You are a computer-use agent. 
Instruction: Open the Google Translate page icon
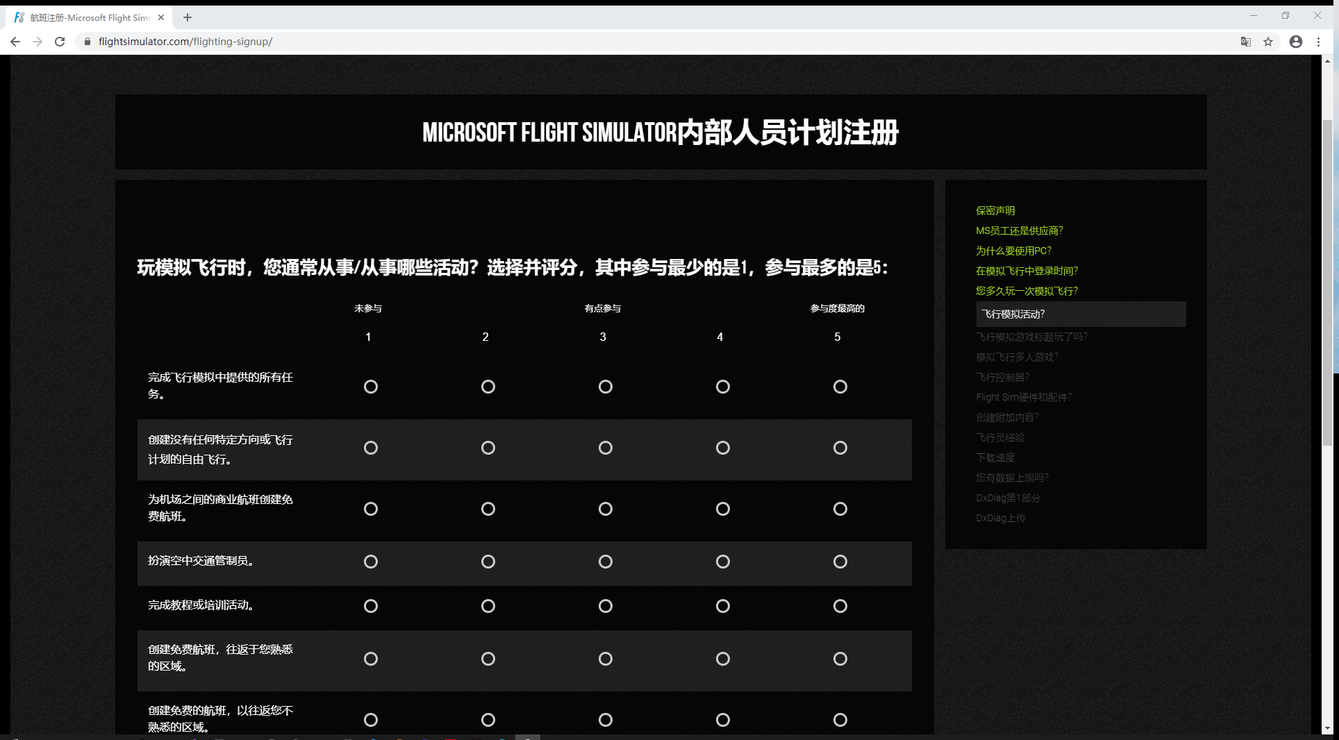coord(1246,42)
